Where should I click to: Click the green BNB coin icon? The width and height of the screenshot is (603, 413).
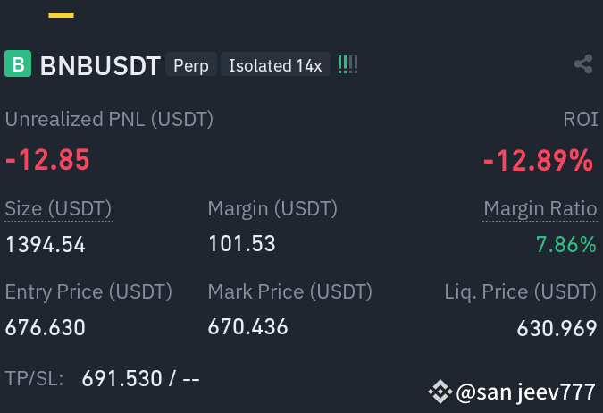tap(18, 63)
